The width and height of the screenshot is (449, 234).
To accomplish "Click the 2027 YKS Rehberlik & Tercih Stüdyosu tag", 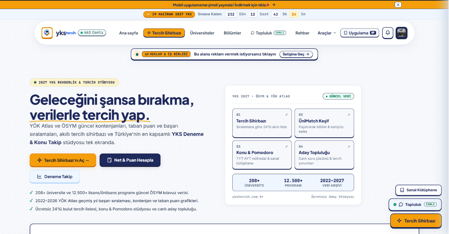I will [x=74, y=82].
